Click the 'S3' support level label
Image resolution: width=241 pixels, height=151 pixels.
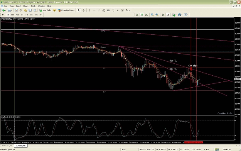pyautogui.click(x=104, y=92)
